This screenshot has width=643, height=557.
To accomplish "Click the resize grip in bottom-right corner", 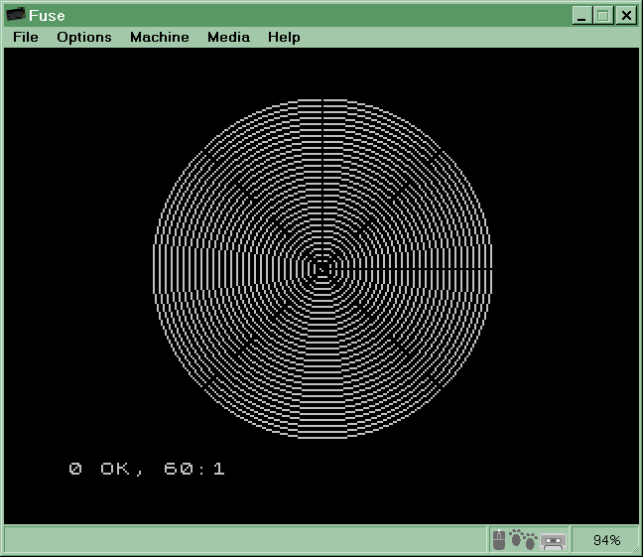I will coord(635,549).
